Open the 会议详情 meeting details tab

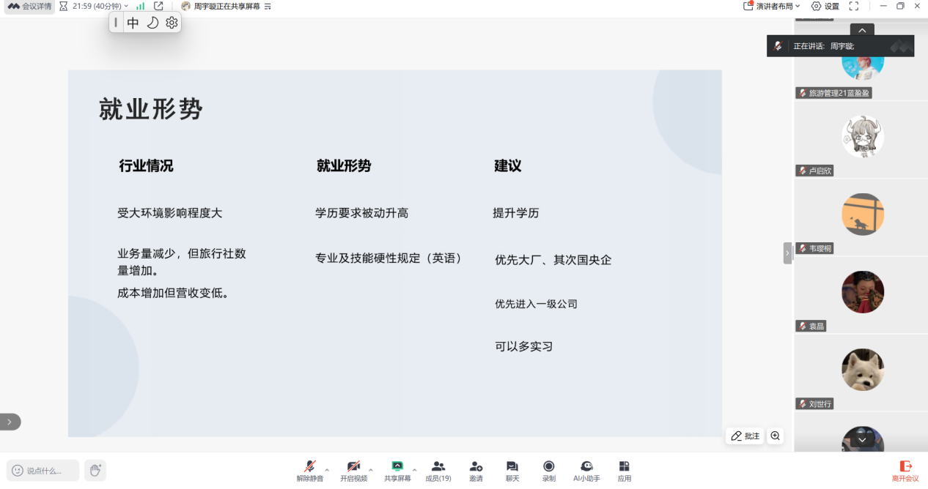30,6
